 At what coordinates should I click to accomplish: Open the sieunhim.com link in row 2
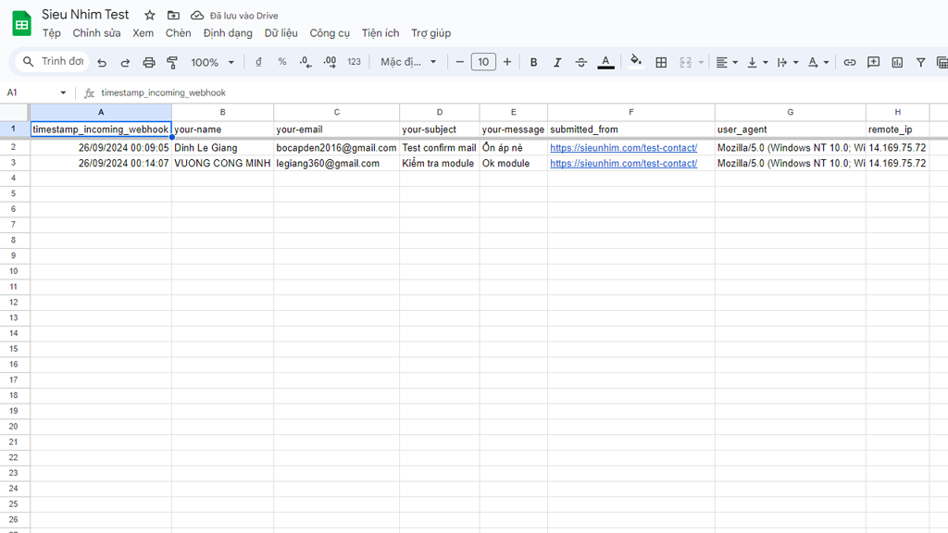click(x=623, y=148)
